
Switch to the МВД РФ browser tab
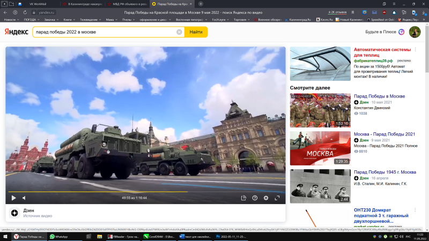(x=128, y=4)
